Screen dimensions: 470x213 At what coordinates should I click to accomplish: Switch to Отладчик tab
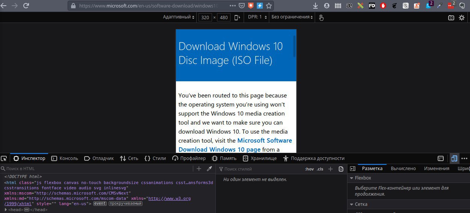tap(99, 158)
